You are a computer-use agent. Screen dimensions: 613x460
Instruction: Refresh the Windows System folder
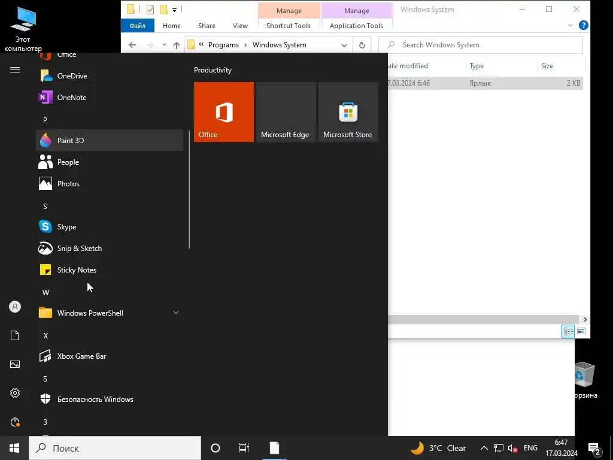point(362,45)
